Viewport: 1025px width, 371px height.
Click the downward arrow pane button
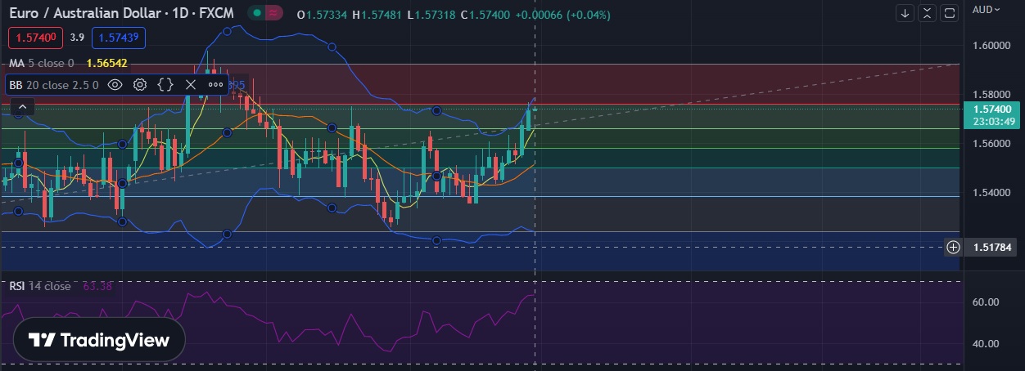pyautogui.click(x=905, y=13)
